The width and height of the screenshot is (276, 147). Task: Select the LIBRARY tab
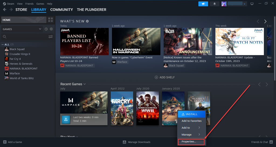click(39, 10)
